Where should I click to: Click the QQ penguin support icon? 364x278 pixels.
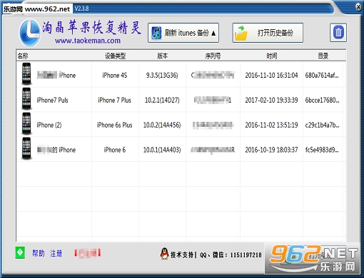click(x=164, y=254)
